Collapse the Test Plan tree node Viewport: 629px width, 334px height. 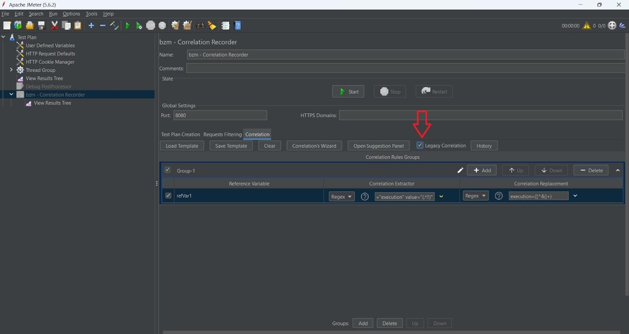4,37
